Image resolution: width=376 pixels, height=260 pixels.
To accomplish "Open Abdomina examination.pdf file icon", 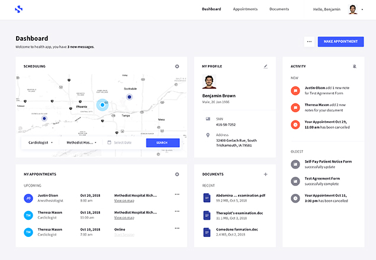I will click(x=207, y=198).
